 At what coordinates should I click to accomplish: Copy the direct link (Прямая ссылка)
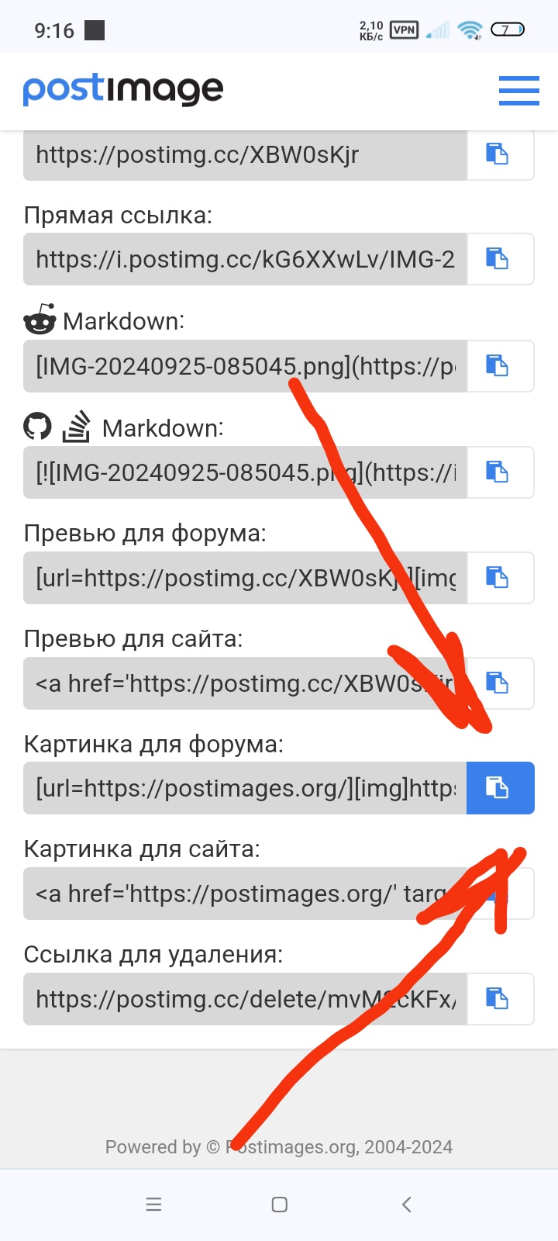tap(501, 259)
